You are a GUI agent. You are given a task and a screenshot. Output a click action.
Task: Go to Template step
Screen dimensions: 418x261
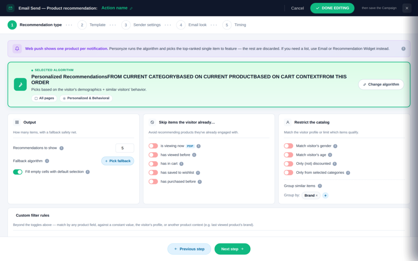[91, 25]
